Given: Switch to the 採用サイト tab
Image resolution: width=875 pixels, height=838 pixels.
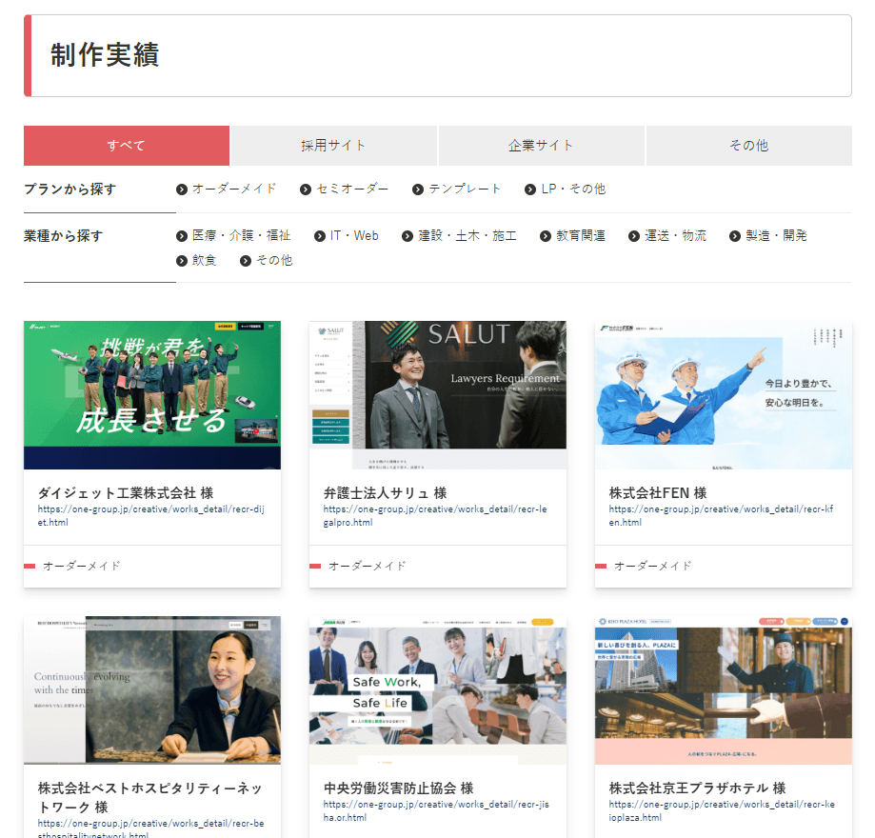Looking at the screenshot, I should click(x=333, y=146).
